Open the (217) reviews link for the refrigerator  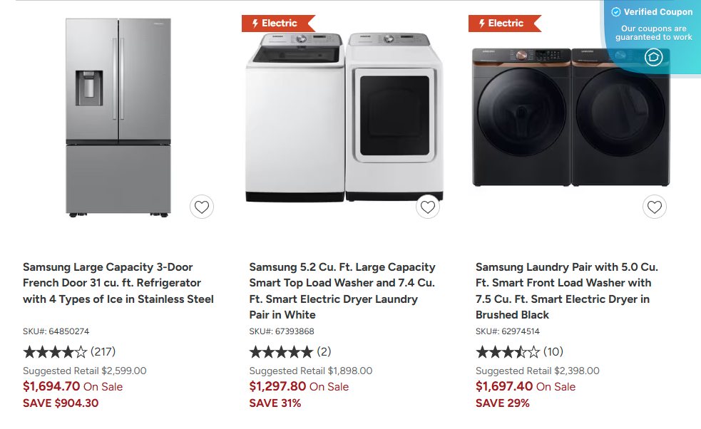[x=103, y=351]
